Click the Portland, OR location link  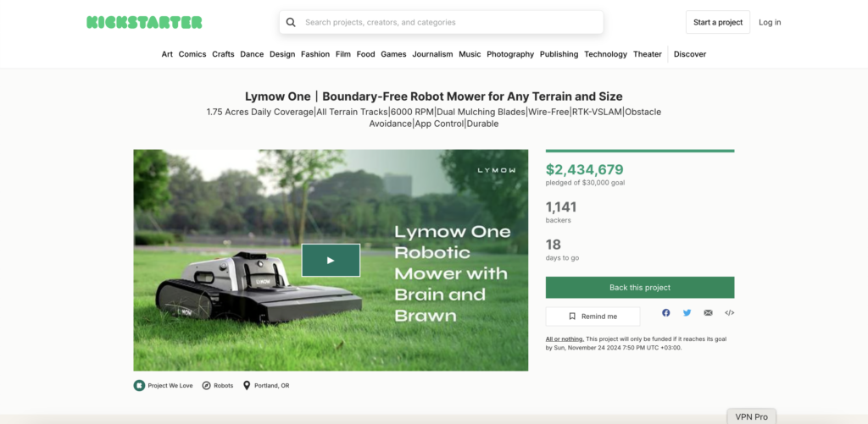pyautogui.click(x=271, y=386)
